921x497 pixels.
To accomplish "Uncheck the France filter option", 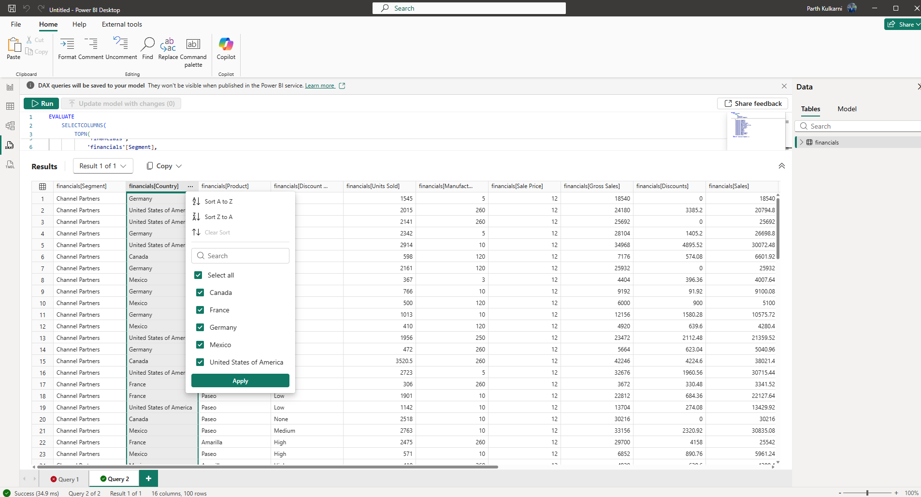I will pos(200,310).
